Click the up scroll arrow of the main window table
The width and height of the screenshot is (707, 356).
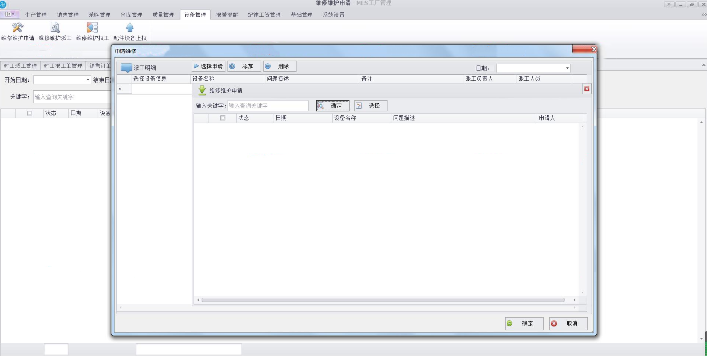pyautogui.click(x=702, y=123)
